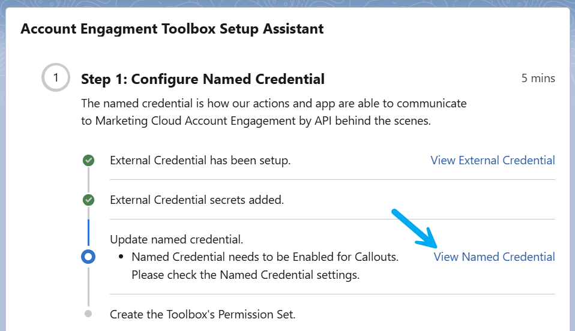Viewport: 575px width, 331px height.
Task: Click the gray Permission Set step dot
Action: point(88,314)
